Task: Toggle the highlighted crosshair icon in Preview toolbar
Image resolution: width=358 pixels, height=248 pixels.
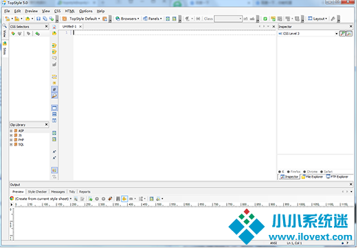Action: click(124, 199)
